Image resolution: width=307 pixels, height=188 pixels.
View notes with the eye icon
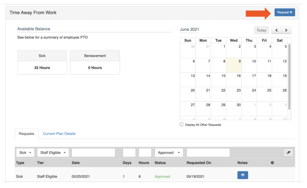(243, 175)
